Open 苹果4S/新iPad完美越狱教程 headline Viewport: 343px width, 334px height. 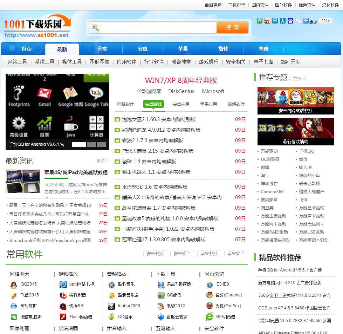pyautogui.click(x=76, y=172)
